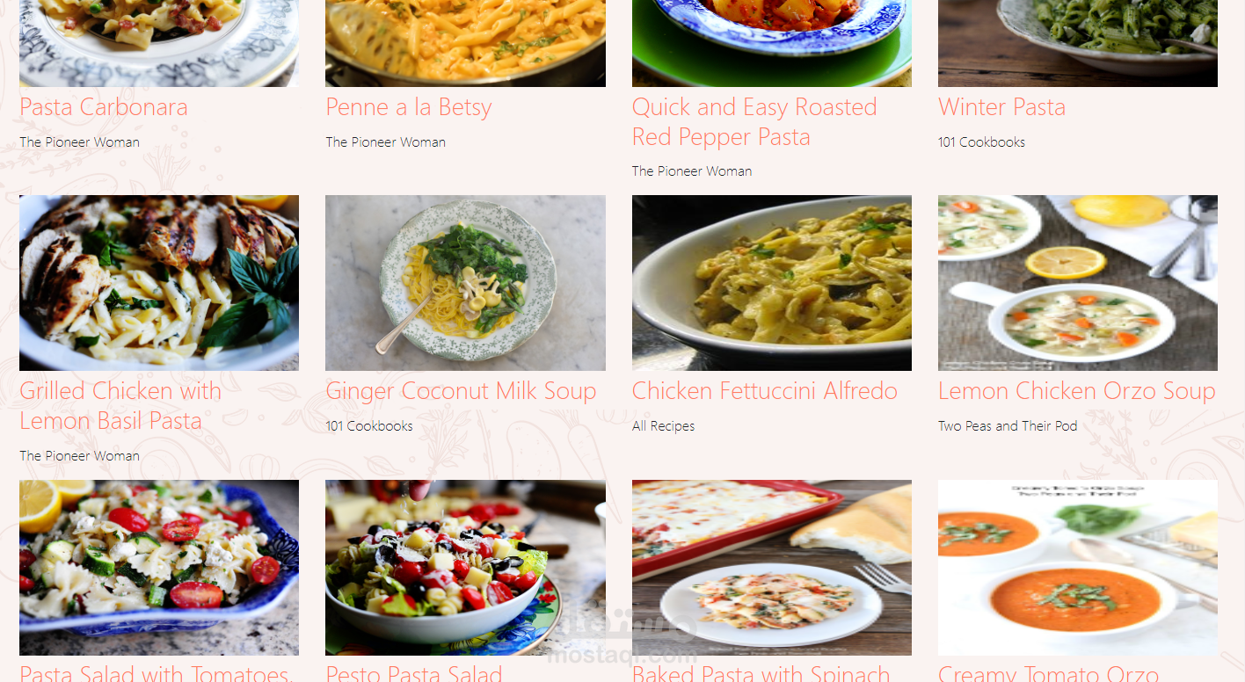This screenshot has height=682, width=1245.
Task: Select the Chicken Fettuccini Alfredo photo
Action: (772, 283)
